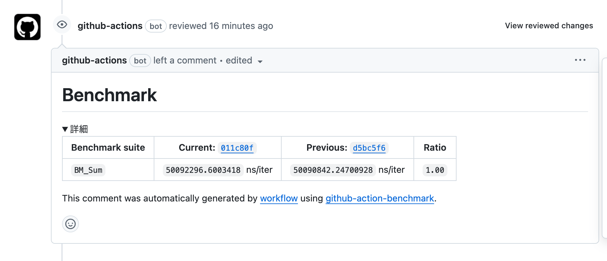Click the GitHub Octocat avatar icon

(x=27, y=27)
